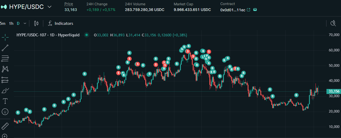
Task: Select the D daily timeframe
Action: tap(18, 23)
